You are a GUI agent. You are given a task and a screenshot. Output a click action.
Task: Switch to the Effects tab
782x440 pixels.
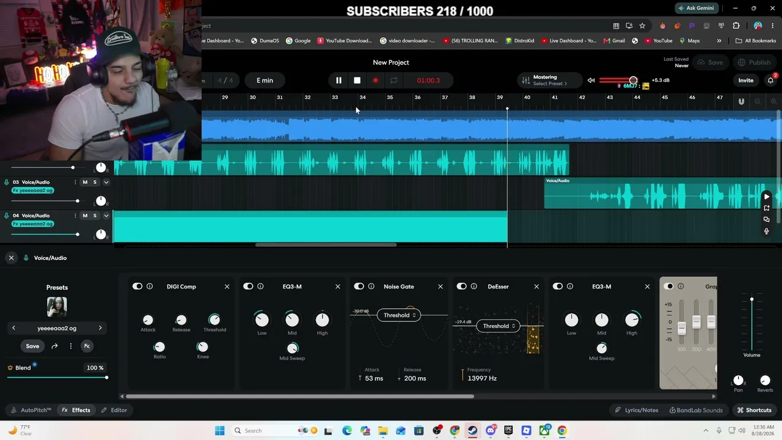tap(76, 410)
